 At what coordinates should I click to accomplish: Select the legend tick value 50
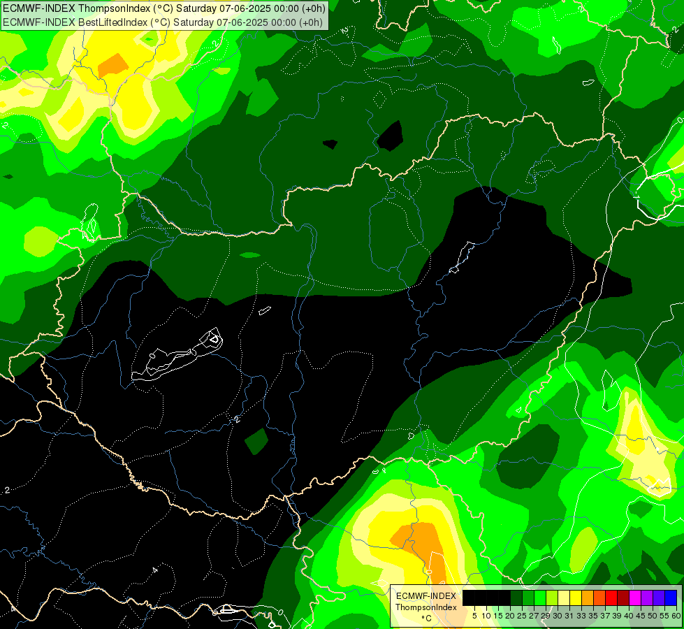[653, 616]
